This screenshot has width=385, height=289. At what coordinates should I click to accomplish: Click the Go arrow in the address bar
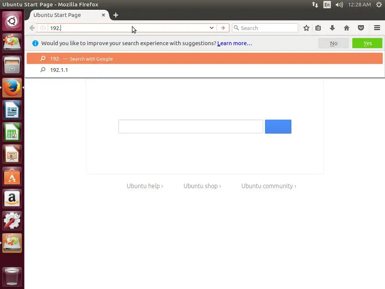point(223,28)
